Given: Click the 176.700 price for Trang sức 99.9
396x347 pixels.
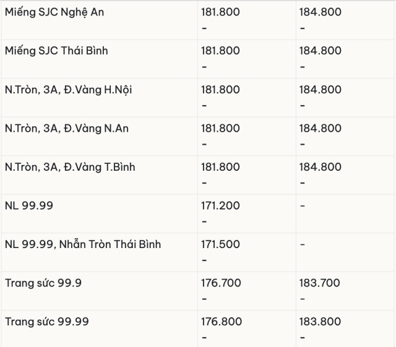Looking at the screenshot, I should click(x=221, y=283).
